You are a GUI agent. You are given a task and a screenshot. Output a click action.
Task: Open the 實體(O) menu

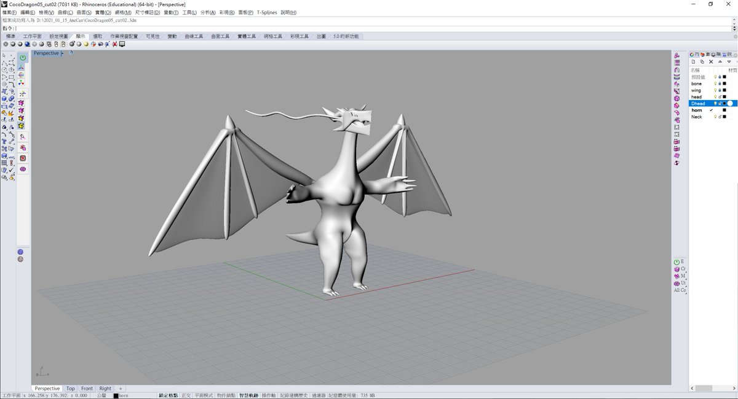(x=102, y=12)
